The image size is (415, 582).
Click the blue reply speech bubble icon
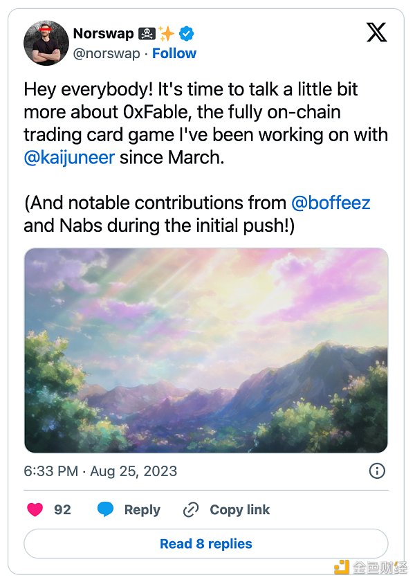pyautogui.click(x=105, y=510)
